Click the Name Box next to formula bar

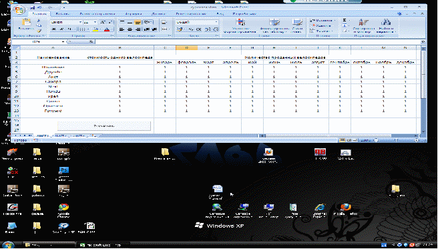point(38,41)
